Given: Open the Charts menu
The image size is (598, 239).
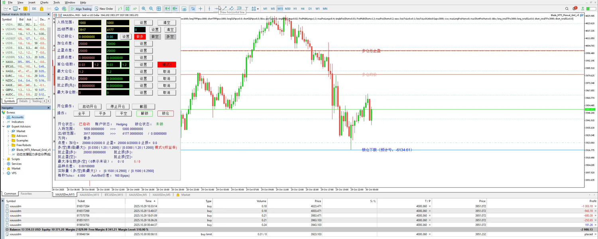Looking at the screenshot, I should tap(44, 2).
